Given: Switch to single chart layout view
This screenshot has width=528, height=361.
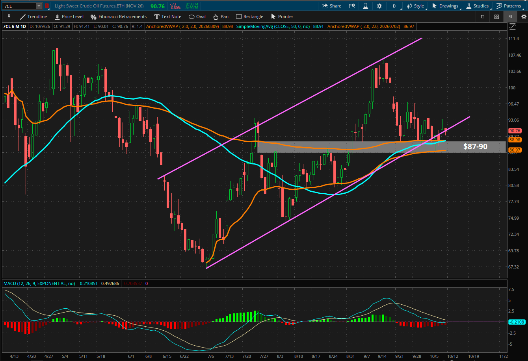Looking at the screenshot, I should pyautogui.click(x=482, y=17).
